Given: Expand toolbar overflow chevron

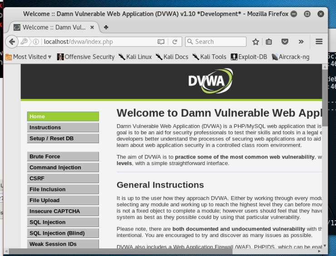Looking at the screenshot, I should [301, 42].
